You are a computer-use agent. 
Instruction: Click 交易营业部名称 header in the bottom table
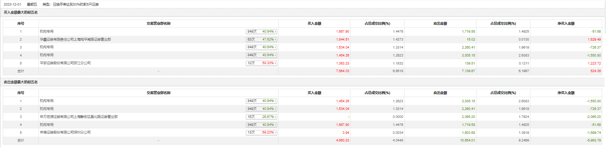[158, 93]
